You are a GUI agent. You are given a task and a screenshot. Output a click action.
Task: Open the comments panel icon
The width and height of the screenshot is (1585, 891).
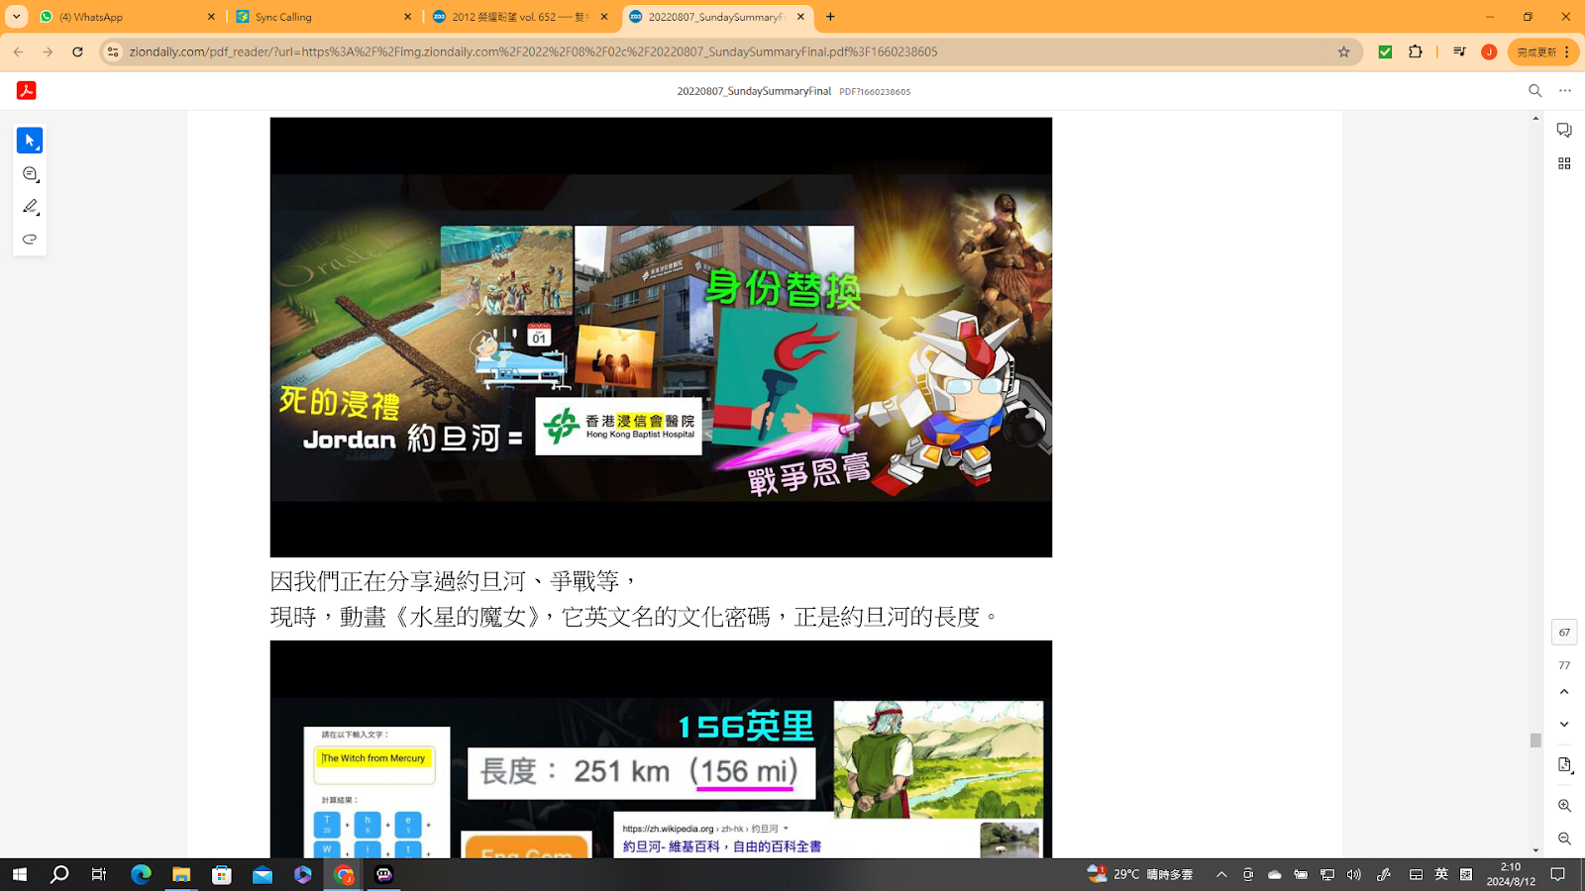[x=1564, y=131]
